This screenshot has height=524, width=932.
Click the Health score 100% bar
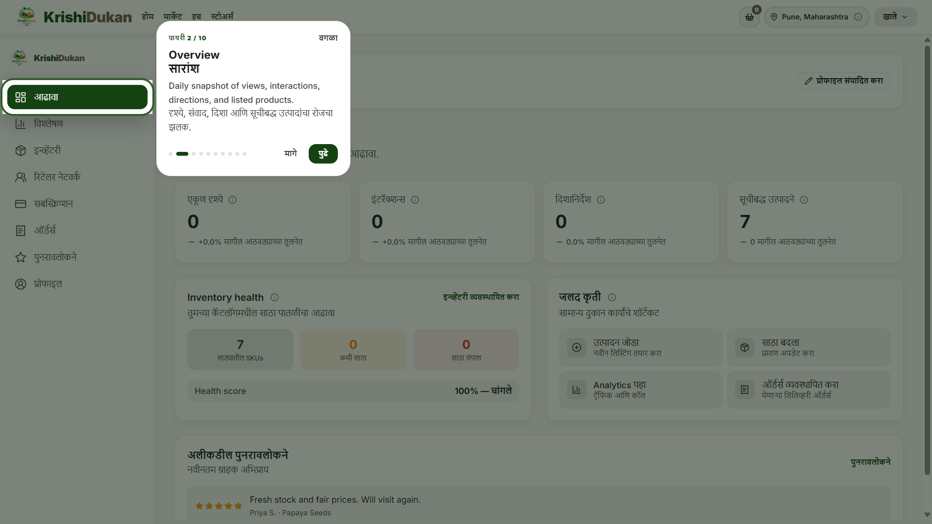353,391
